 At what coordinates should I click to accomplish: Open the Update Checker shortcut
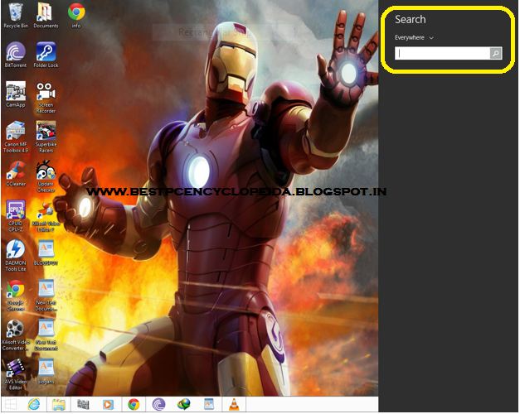click(x=46, y=176)
